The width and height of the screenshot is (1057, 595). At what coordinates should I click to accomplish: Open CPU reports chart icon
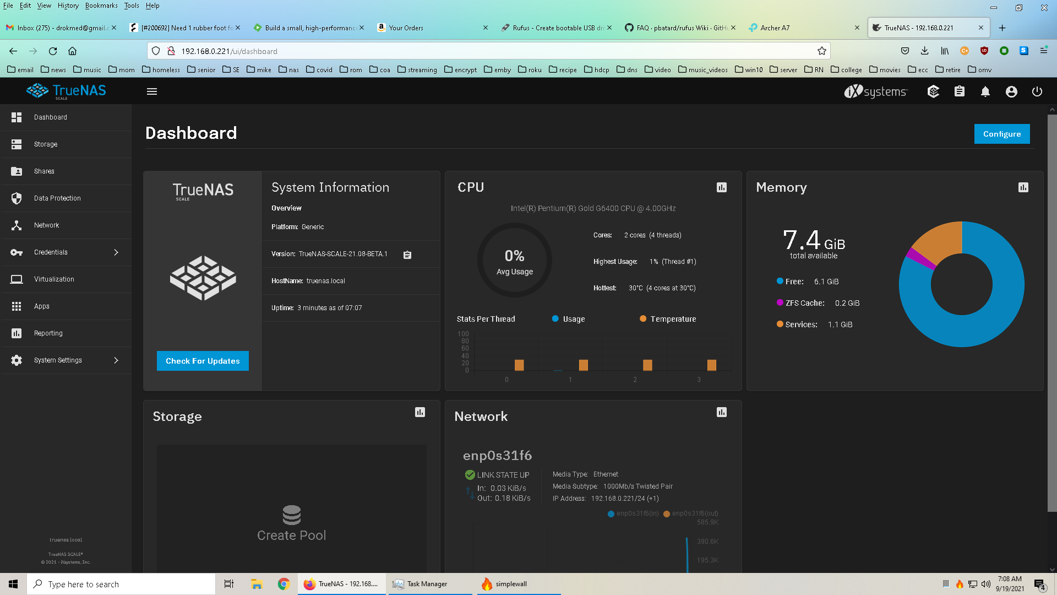tap(722, 187)
